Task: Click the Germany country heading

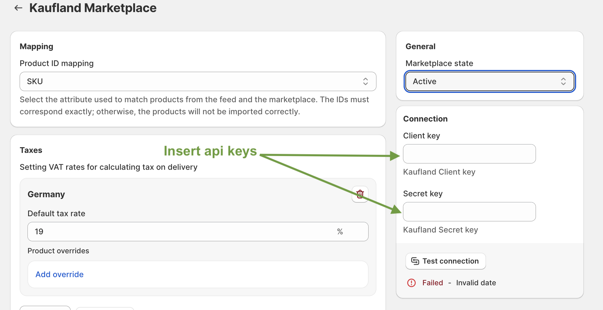Action: pyautogui.click(x=46, y=194)
